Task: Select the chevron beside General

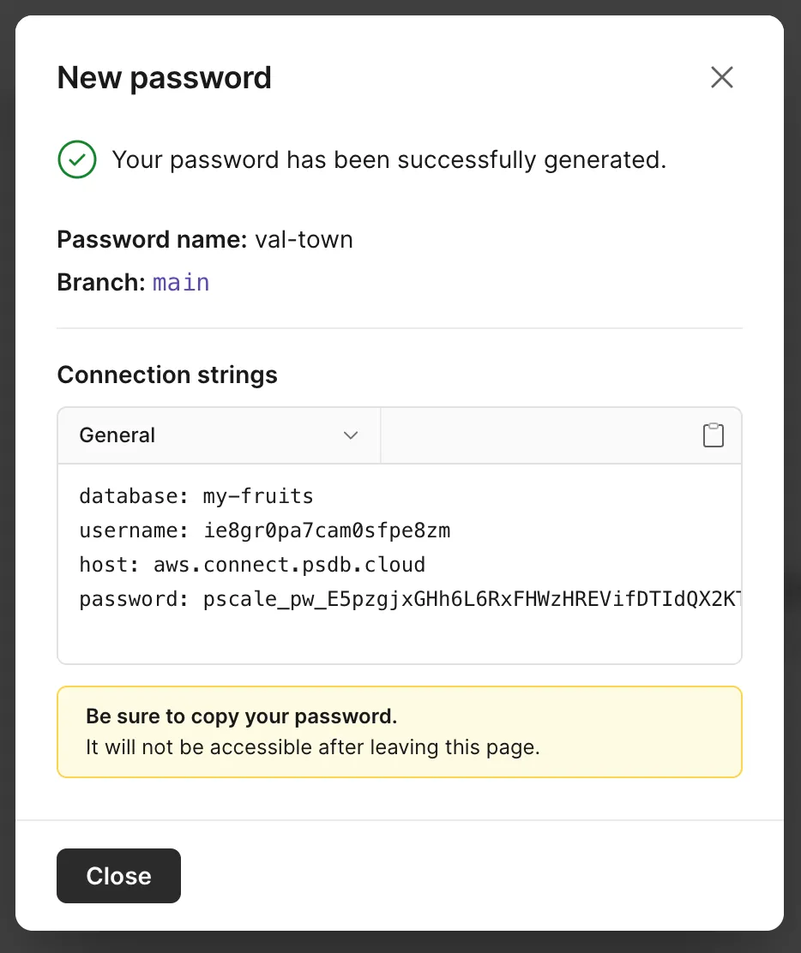Action: 350,435
